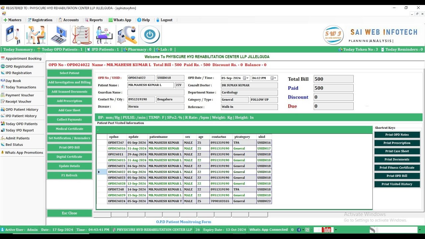Open Payment Voucher in sidebar

point(17,95)
